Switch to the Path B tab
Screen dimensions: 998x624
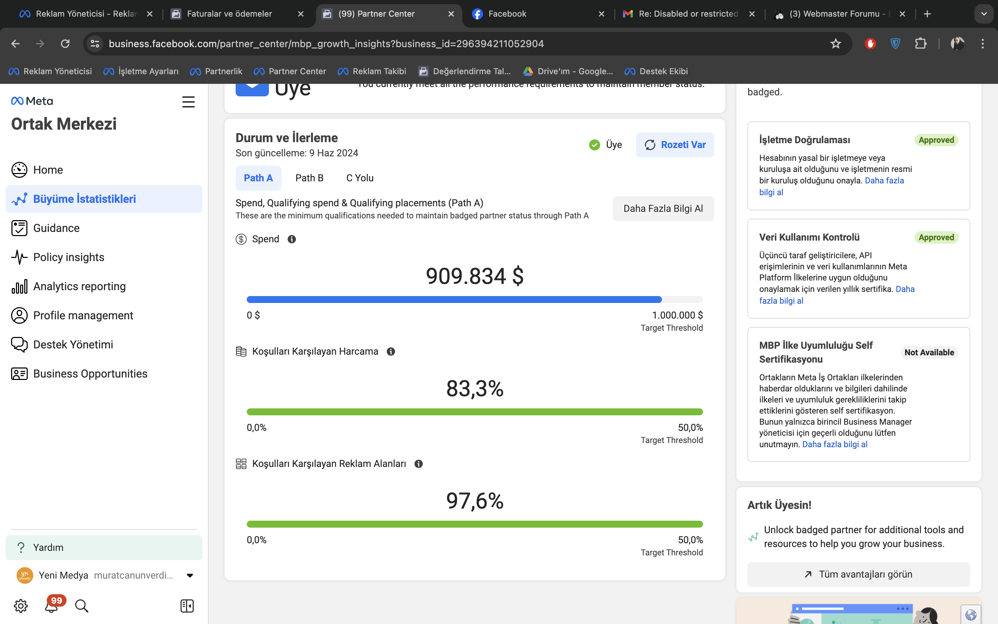pyautogui.click(x=309, y=178)
